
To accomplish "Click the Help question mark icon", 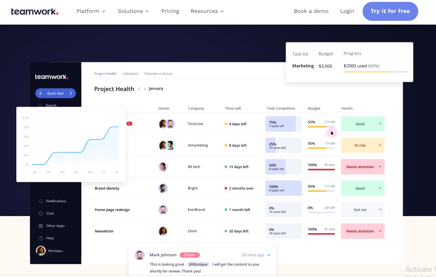I will [x=41, y=238].
